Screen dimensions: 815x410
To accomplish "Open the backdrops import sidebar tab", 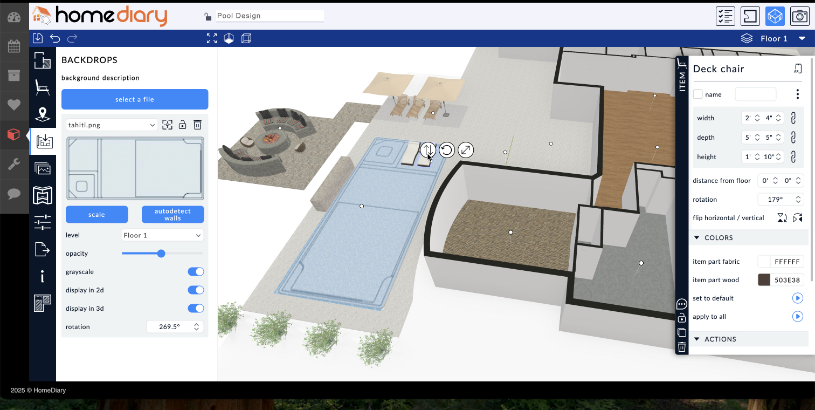I will pyautogui.click(x=43, y=142).
